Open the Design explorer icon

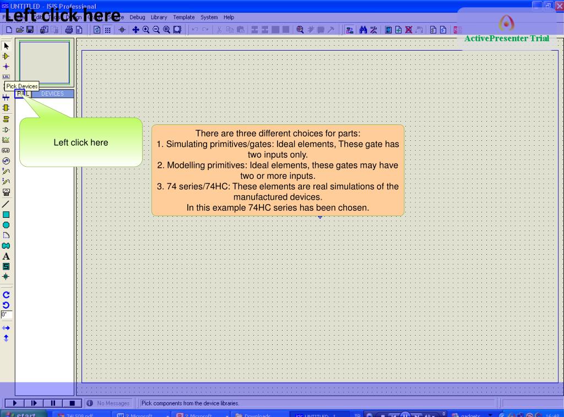tap(388, 30)
